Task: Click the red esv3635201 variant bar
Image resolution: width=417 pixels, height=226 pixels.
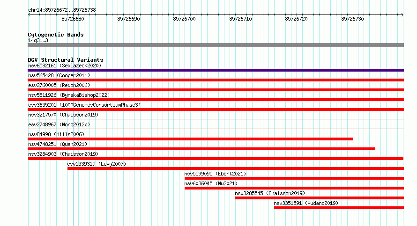Action: 216,109
